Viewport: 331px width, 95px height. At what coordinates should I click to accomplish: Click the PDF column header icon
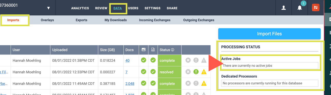click(153, 50)
